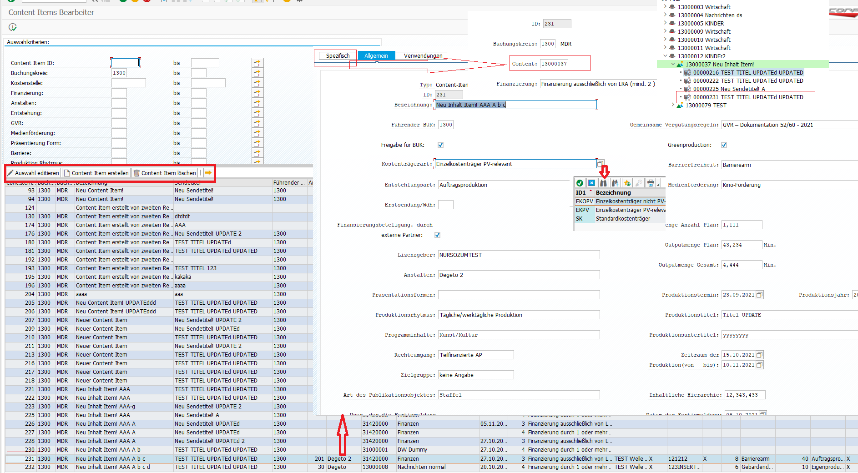Collapse the 13000012 KINDEr2 tree node
The image size is (858, 473).
click(x=665, y=56)
